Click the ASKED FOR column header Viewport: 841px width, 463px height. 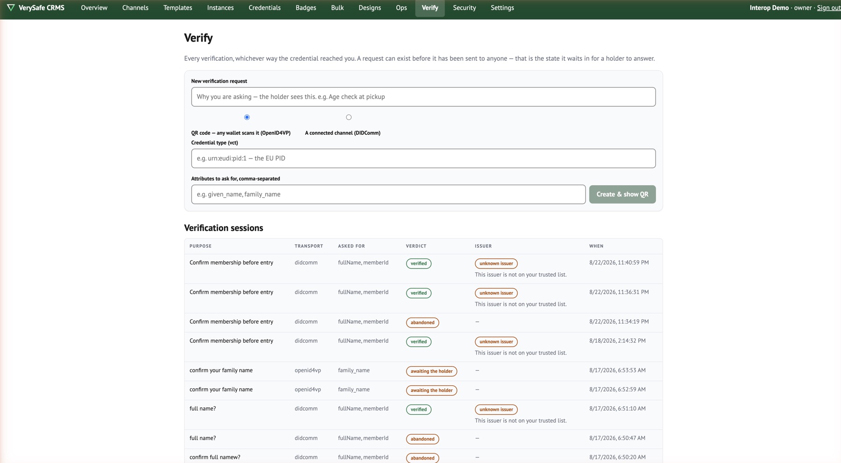351,246
